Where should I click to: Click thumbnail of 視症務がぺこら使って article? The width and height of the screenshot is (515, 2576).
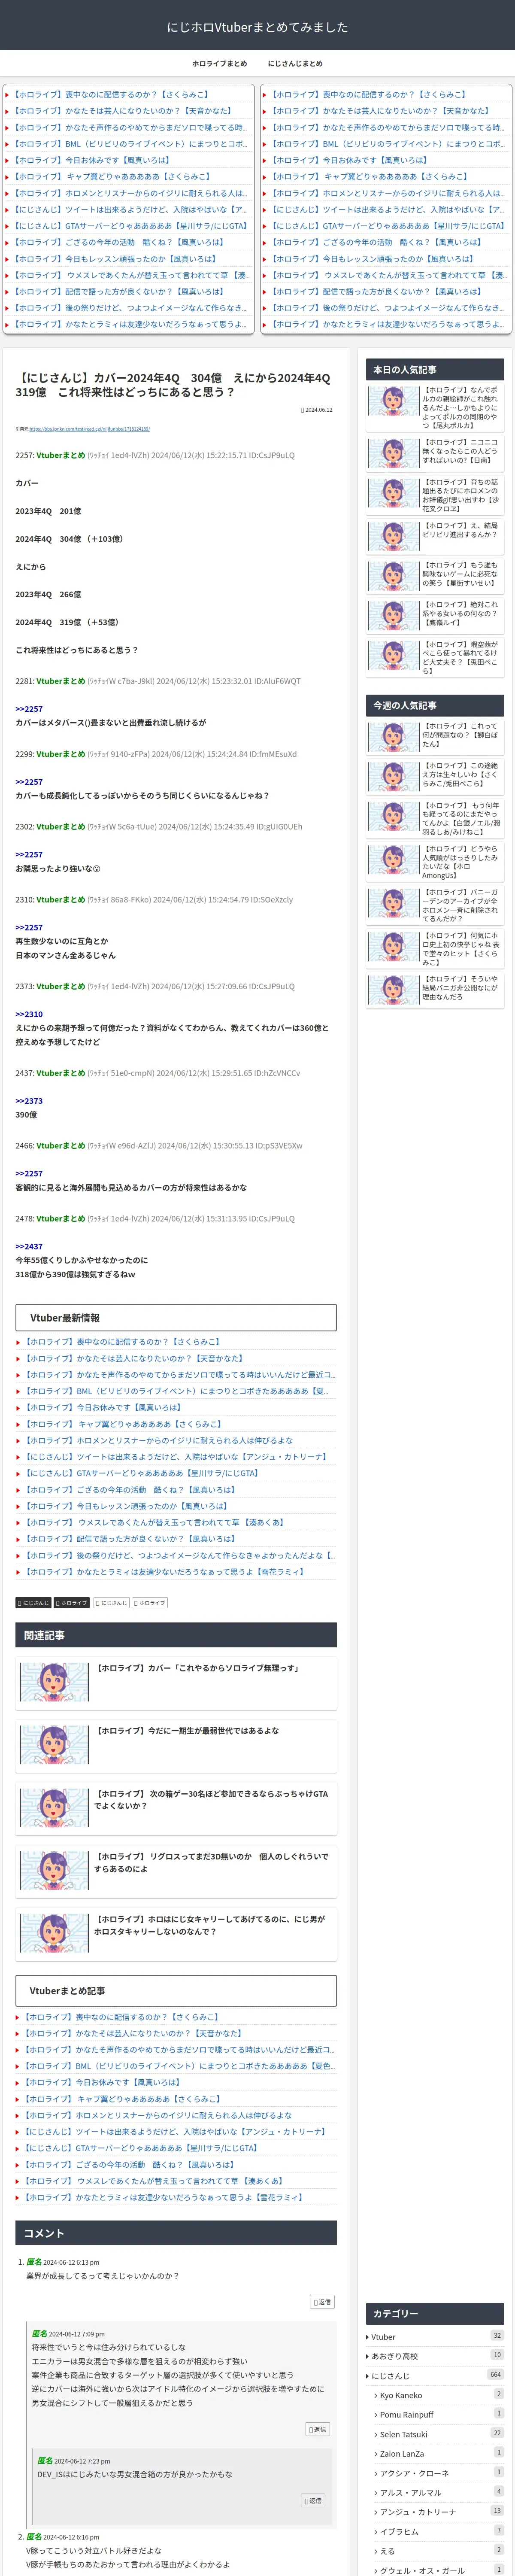393,656
